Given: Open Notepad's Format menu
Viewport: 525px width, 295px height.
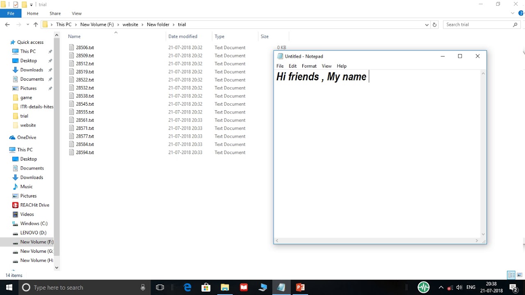Looking at the screenshot, I should (x=309, y=66).
